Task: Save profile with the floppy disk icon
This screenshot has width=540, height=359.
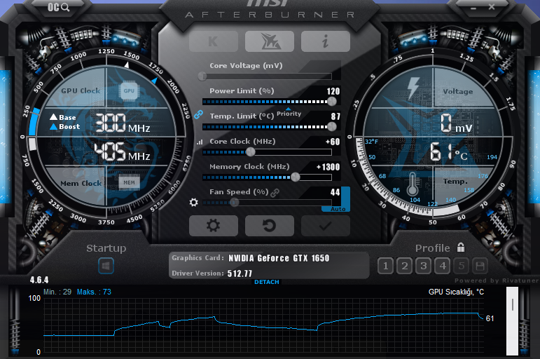Action: coord(480,266)
